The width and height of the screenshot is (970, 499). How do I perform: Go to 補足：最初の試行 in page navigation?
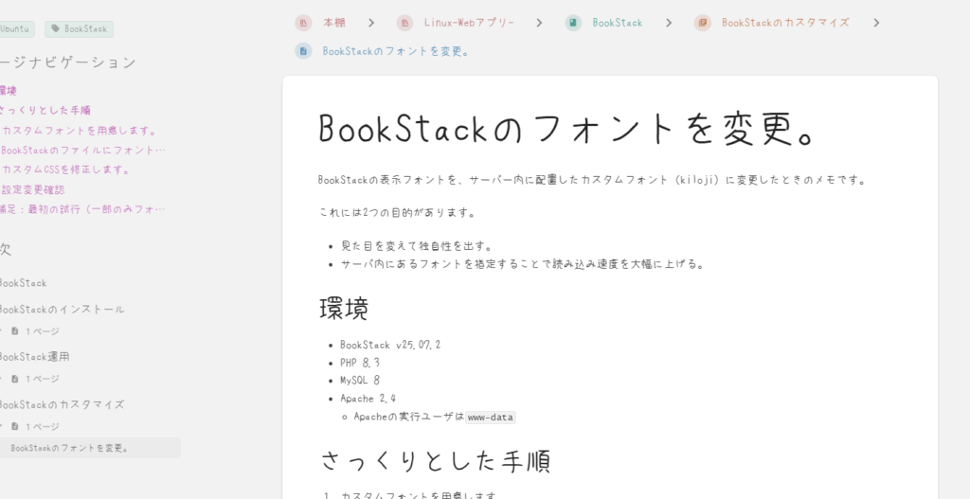pyautogui.click(x=82, y=209)
